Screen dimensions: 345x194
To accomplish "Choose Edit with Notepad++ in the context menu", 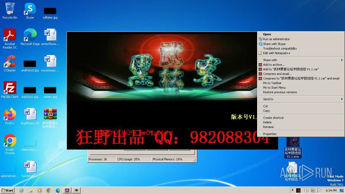I will (301, 53).
